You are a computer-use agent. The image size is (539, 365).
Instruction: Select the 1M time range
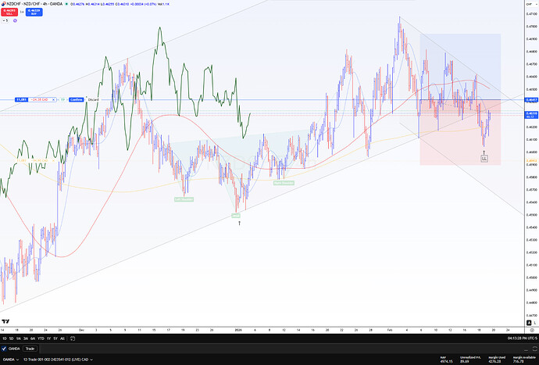pyautogui.click(x=19, y=338)
